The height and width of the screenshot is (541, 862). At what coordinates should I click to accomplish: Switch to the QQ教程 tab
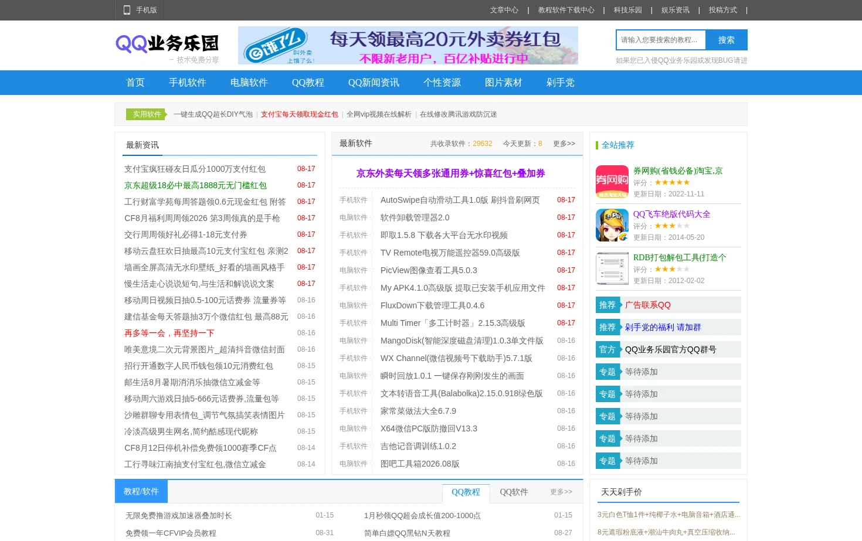click(466, 492)
